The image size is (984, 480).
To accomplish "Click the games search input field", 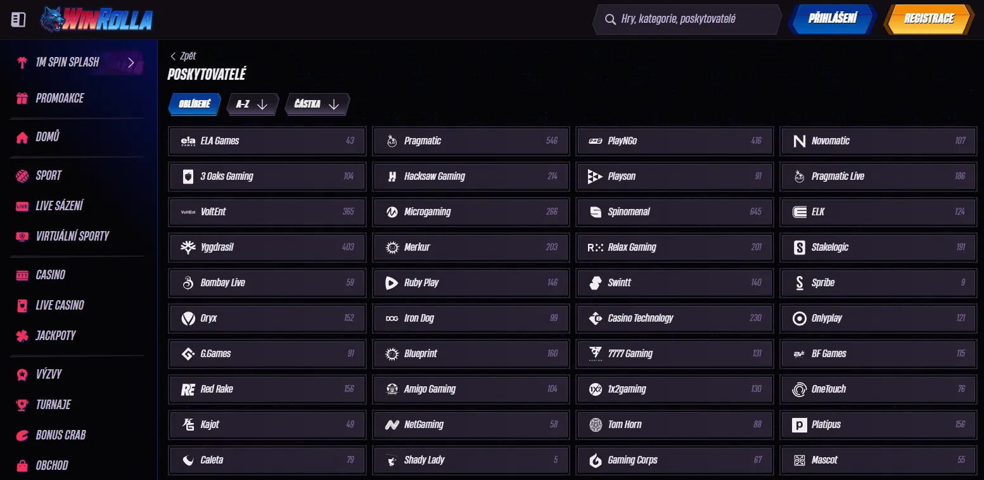I will point(687,20).
